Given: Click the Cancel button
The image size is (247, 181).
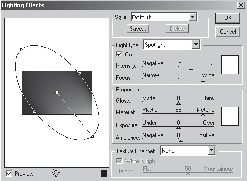Looking at the screenshot, I should pyautogui.click(x=228, y=32).
